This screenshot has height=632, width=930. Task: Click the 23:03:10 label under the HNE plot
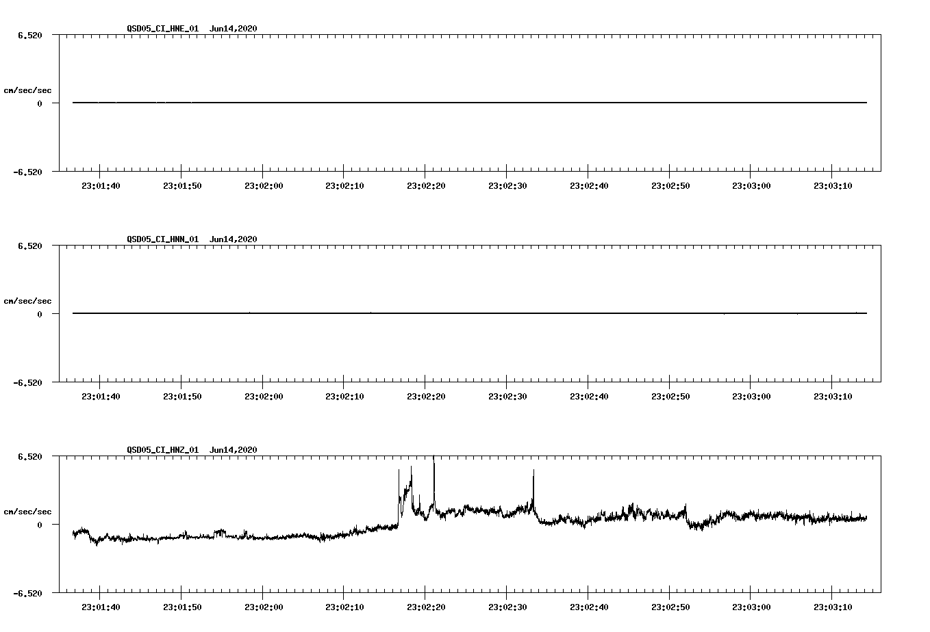tap(833, 186)
